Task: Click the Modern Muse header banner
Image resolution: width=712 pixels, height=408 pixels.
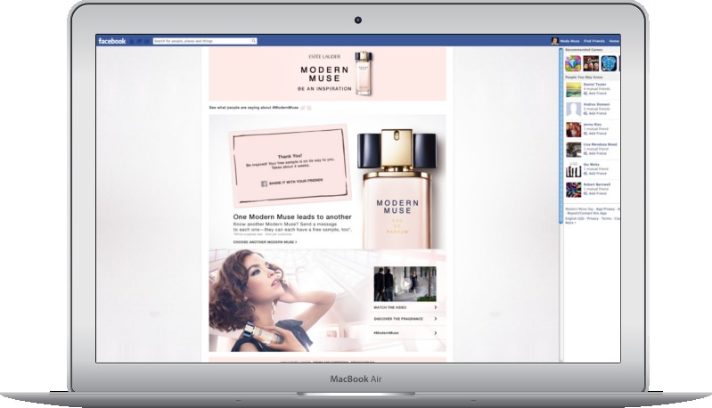Action: coord(327,74)
